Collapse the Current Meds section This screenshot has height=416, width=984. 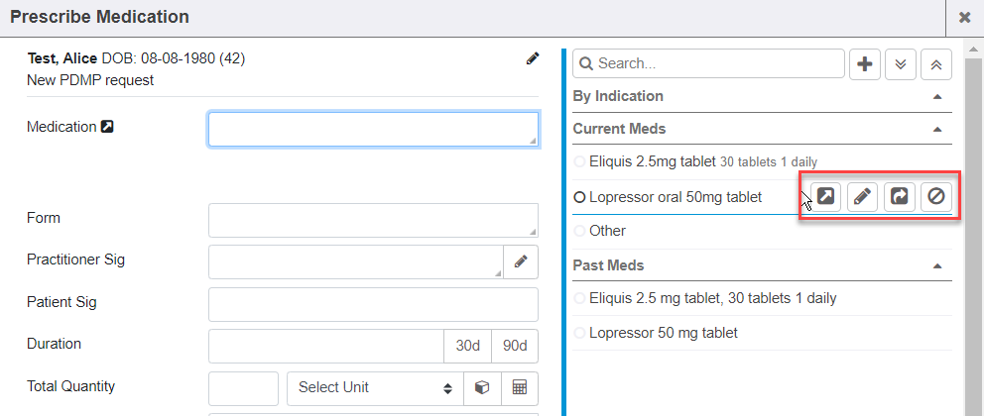[x=936, y=129]
